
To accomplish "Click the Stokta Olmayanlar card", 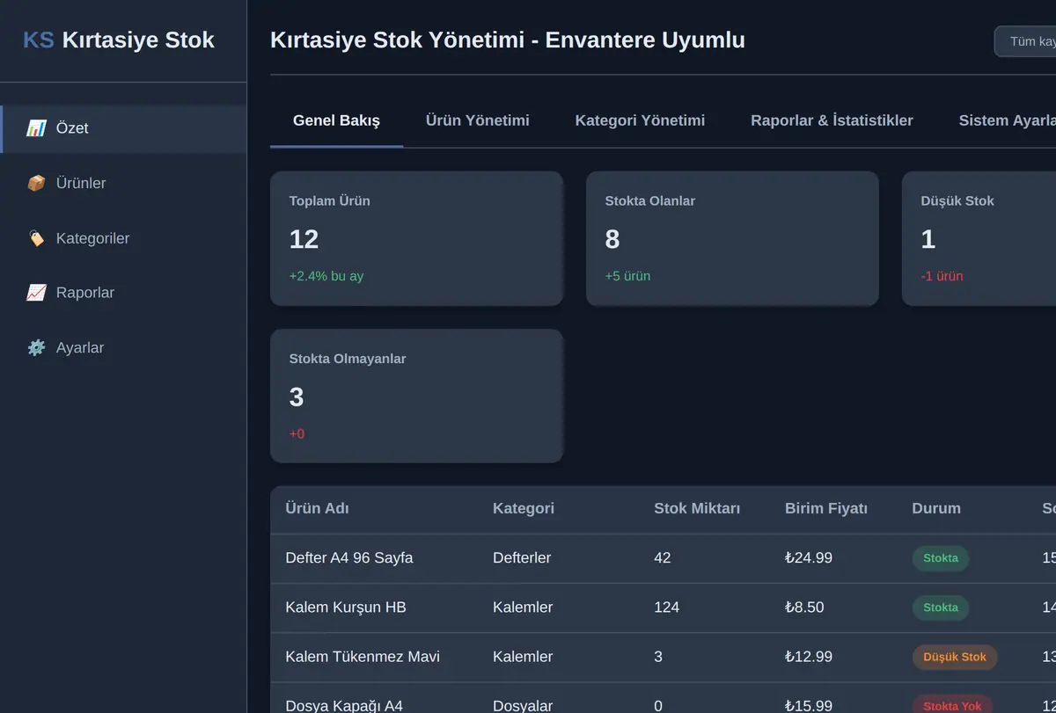I will pyautogui.click(x=416, y=396).
